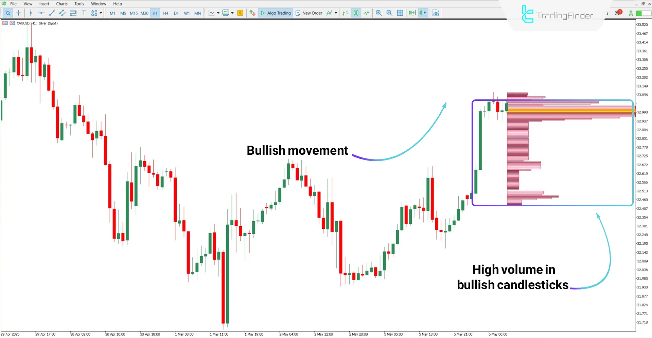Click the zoom out magnifier icon

pyautogui.click(x=389, y=13)
